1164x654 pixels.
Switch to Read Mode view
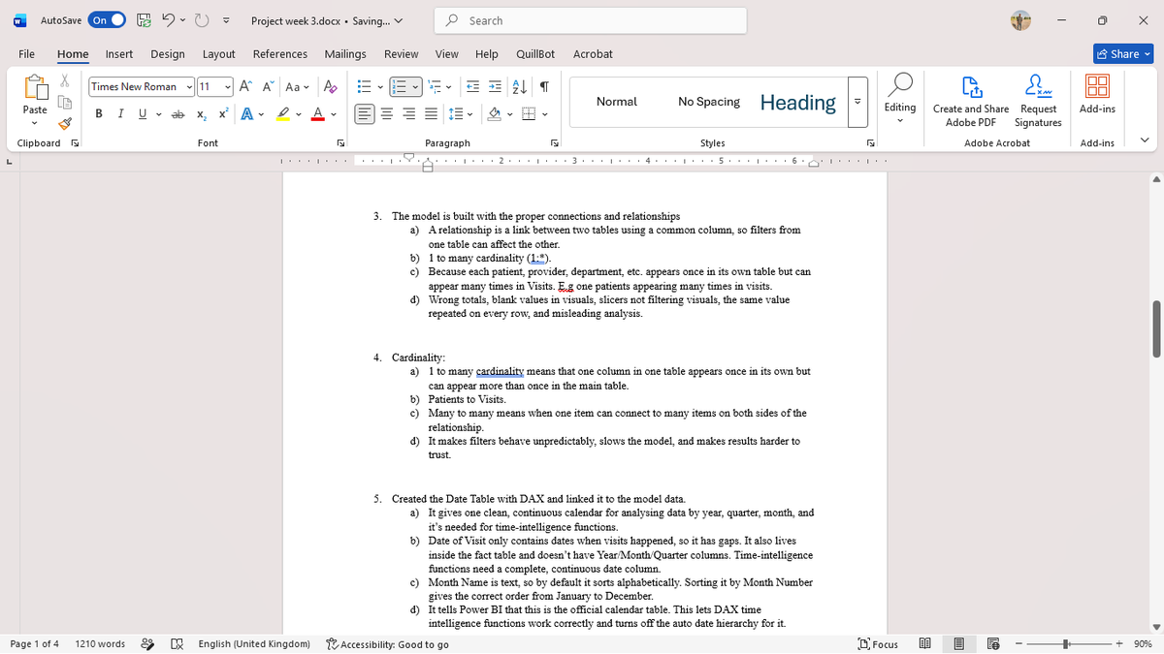(x=924, y=643)
